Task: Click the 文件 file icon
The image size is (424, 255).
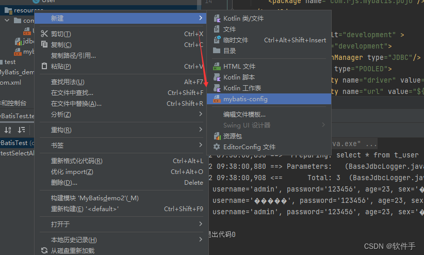Action: (217, 29)
